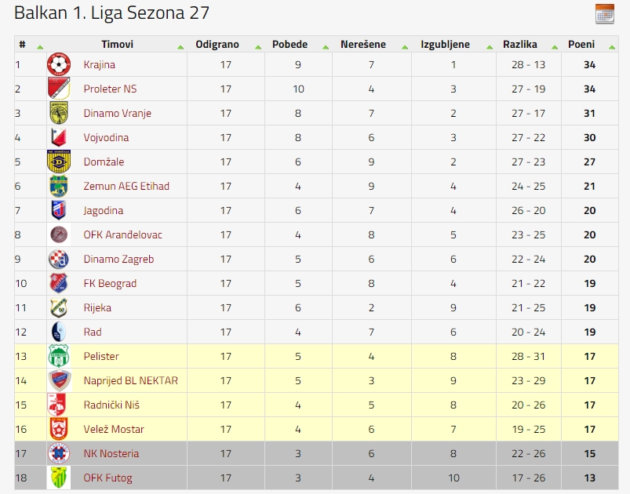Click the Dinamo Zagreb checkered crest
Viewport: 630px width, 494px height.
point(59,259)
